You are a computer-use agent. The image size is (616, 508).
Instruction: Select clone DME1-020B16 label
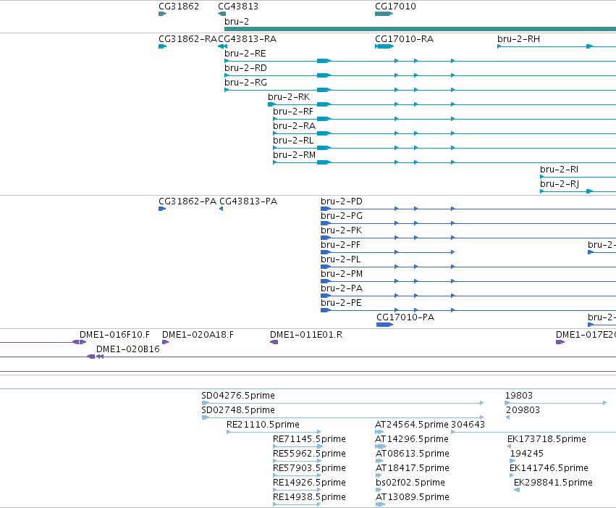click(x=128, y=349)
